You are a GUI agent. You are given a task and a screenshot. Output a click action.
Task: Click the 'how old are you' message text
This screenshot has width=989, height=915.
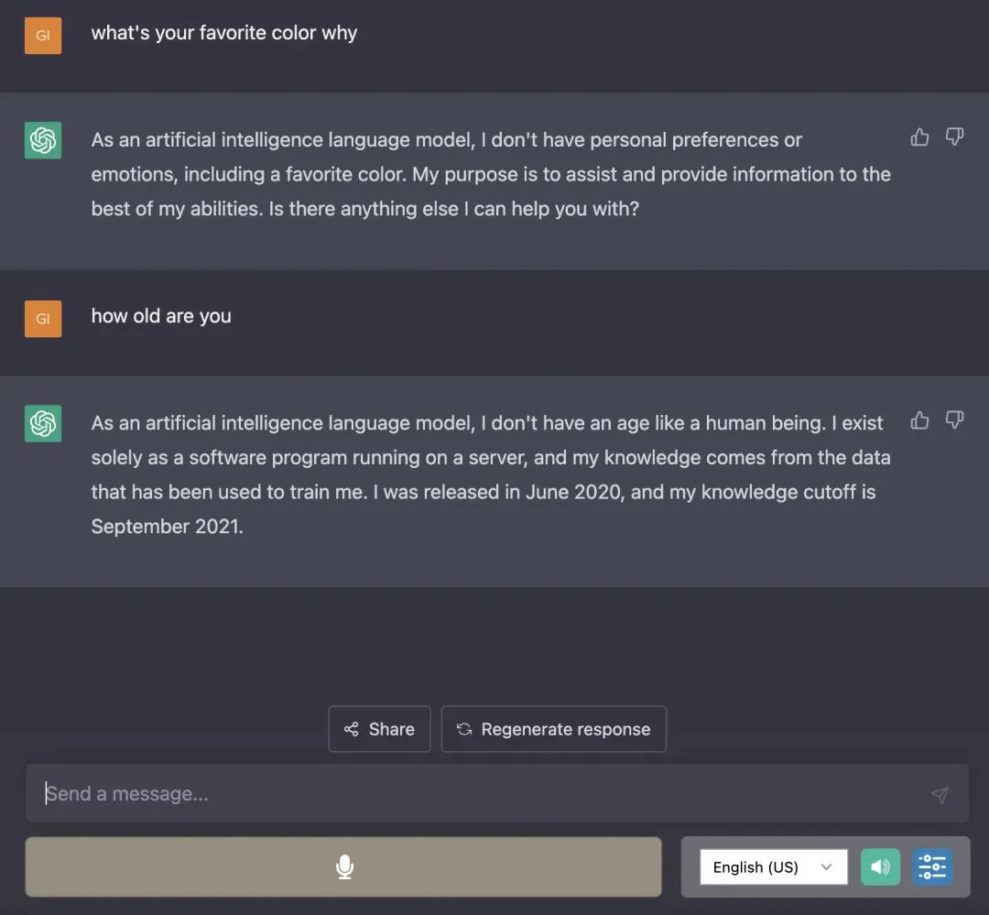tap(161, 316)
